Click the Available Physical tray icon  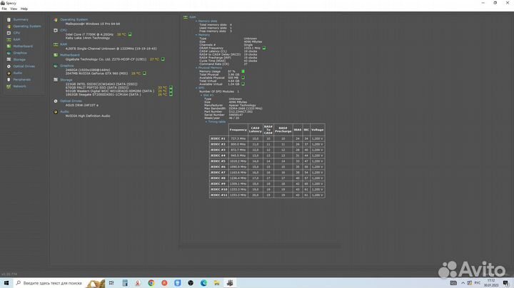coord(243,78)
